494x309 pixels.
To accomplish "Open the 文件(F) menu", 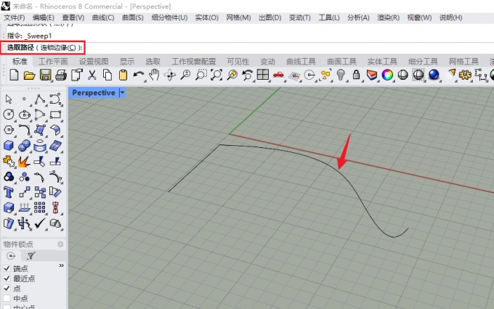I will 15,17.
